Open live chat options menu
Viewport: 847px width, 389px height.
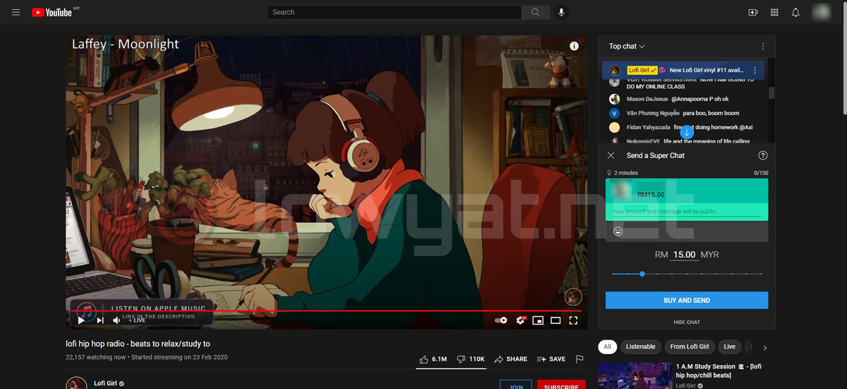click(762, 47)
